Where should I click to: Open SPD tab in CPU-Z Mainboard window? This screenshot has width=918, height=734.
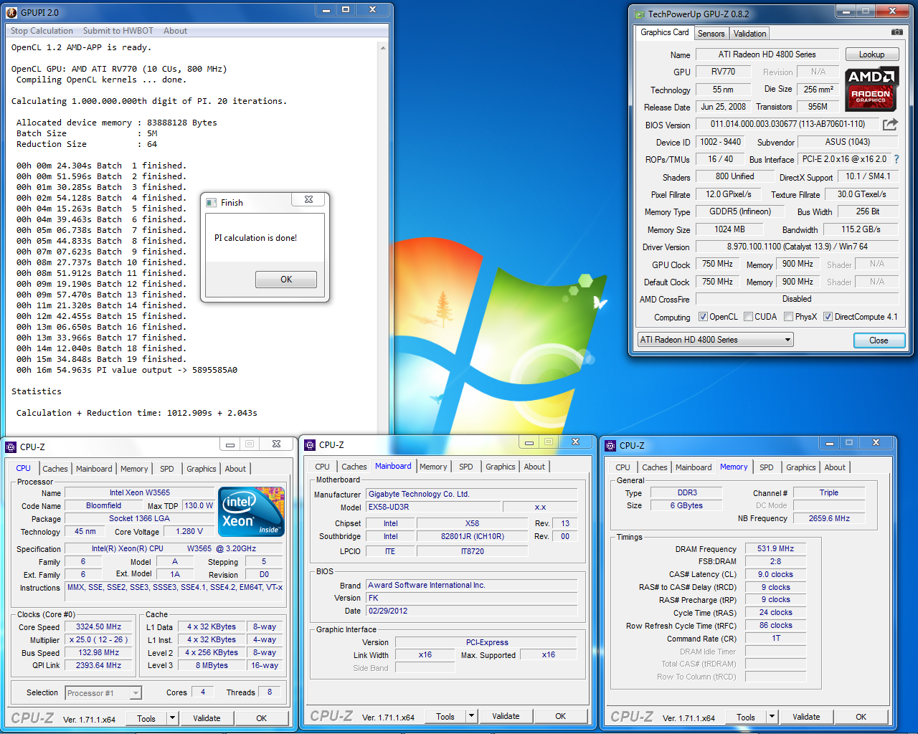(x=465, y=467)
